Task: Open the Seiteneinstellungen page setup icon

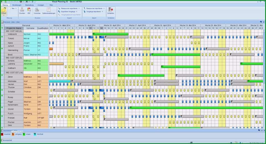Action: coord(49,9)
